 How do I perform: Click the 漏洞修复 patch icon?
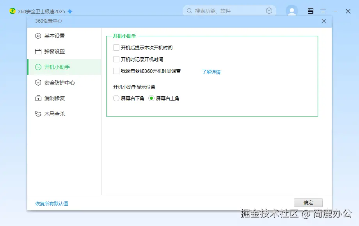click(38, 98)
